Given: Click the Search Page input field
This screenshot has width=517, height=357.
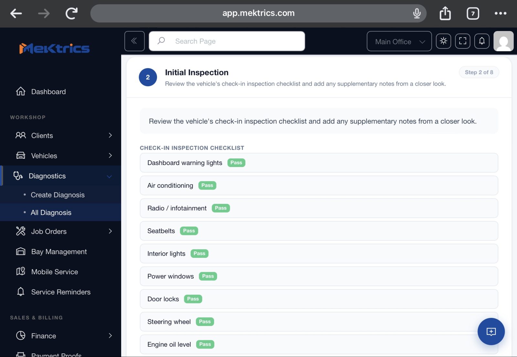Looking at the screenshot, I should tap(227, 41).
